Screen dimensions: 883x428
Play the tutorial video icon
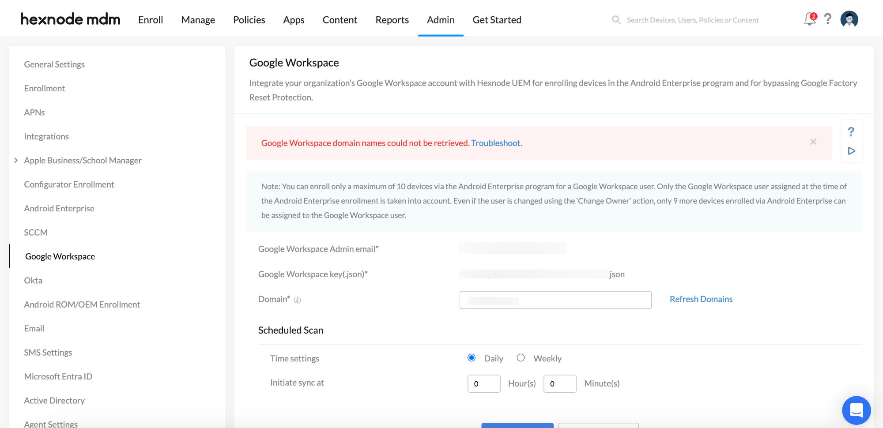pos(852,151)
